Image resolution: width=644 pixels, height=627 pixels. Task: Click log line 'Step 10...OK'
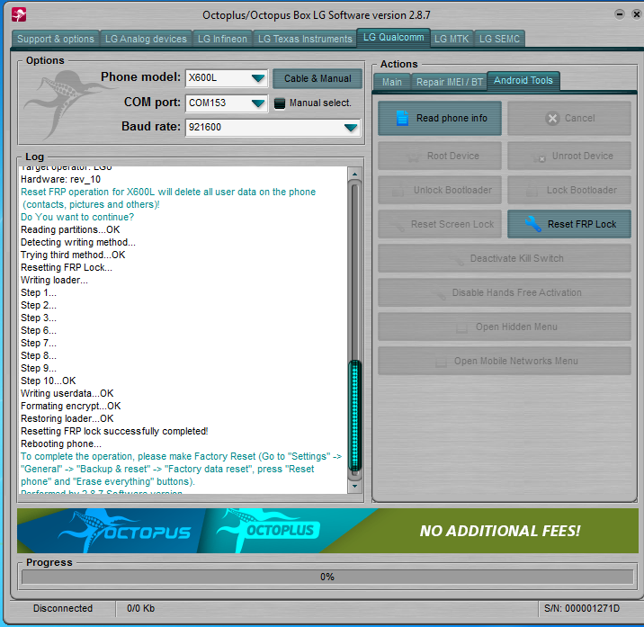[x=49, y=381]
